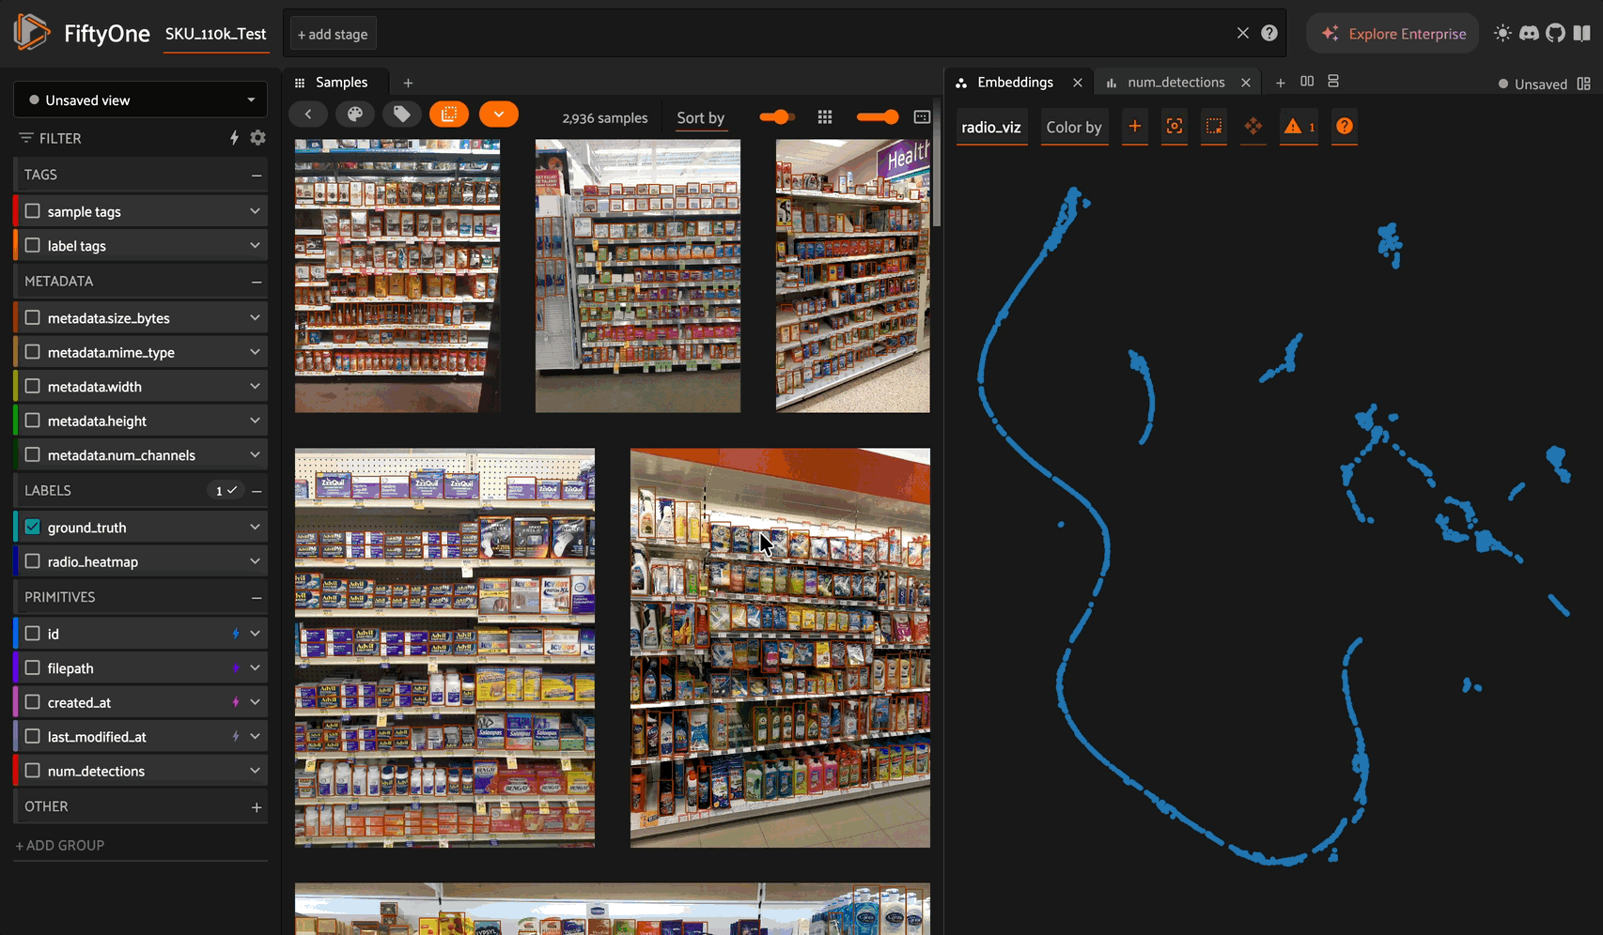
Task: Open the color scheme palette
Action: click(x=355, y=115)
